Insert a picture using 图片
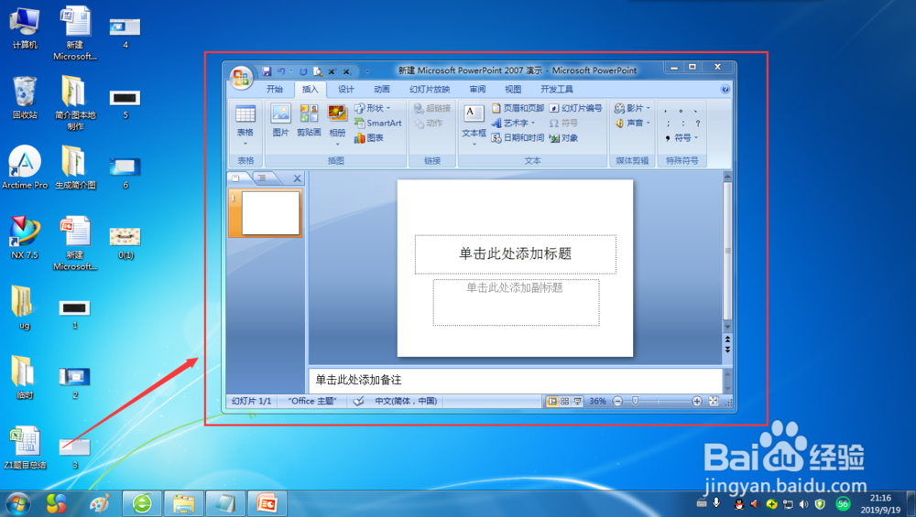The width and height of the screenshot is (916, 517). pos(280,121)
